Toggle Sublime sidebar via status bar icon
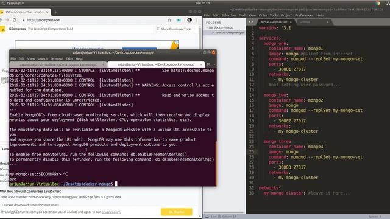This screenshot has height=219, width=390. [207, 217]
